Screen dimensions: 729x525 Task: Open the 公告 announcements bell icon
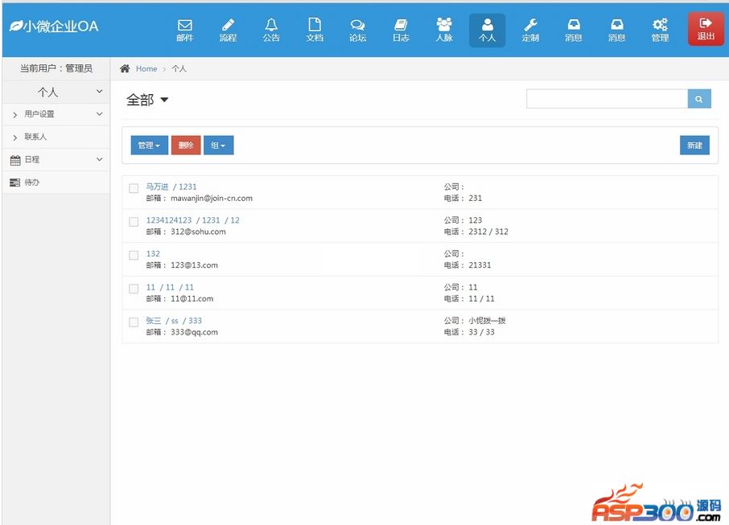tap(271, 31)
